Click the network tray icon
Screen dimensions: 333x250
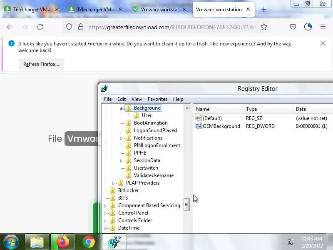(291, 242)
